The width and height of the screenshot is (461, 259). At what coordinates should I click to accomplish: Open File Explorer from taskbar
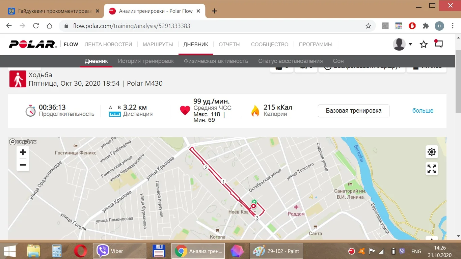(34, 251)
